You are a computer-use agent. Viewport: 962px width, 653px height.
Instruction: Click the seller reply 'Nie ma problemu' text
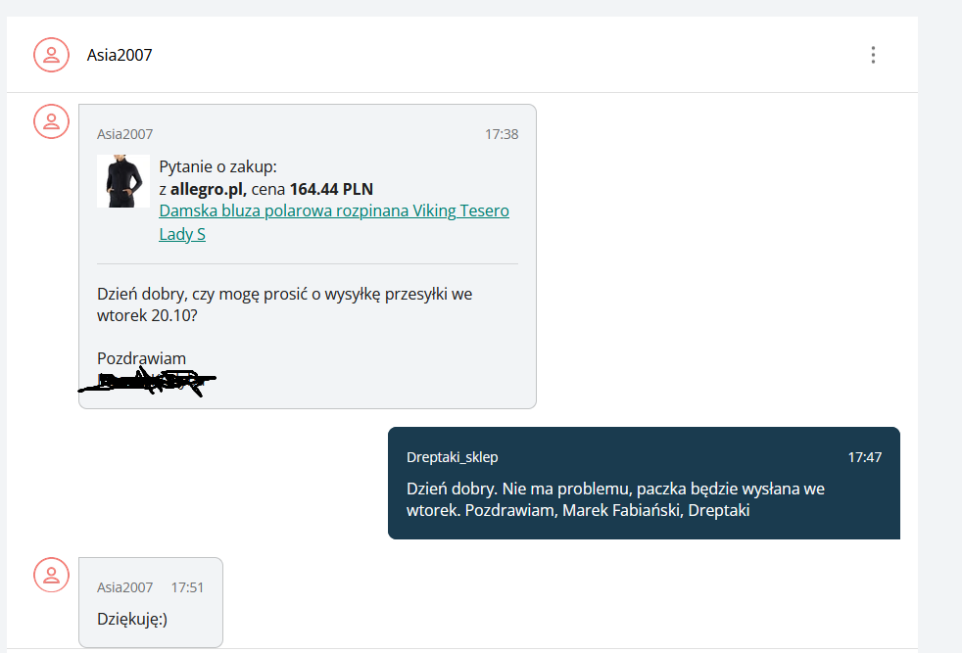tap(615, 499)
